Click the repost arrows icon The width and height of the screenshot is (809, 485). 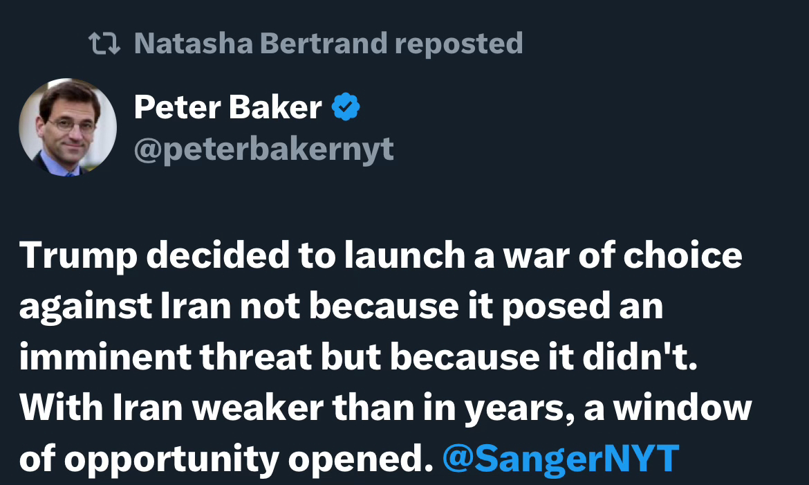(105, 44)
